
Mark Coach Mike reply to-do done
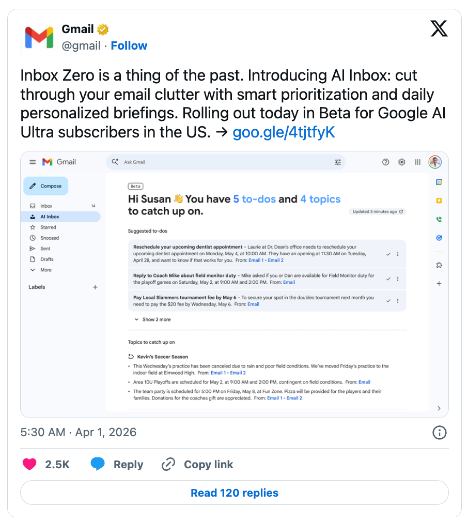click(x=388, y=279)
